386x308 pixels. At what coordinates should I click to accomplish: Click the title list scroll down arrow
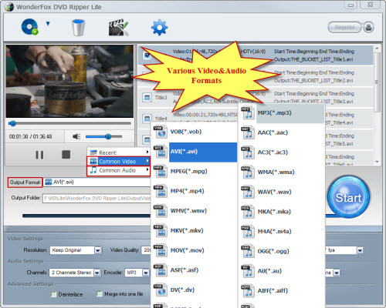(x=377, y=162)
